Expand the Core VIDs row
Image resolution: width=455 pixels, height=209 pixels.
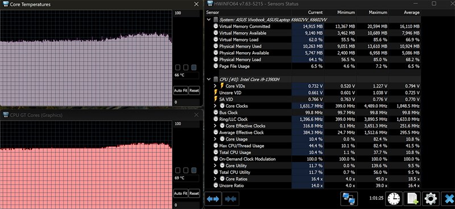215,86
